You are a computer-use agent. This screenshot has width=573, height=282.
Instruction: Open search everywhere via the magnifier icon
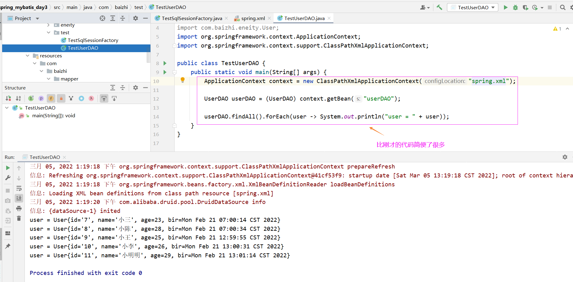563,7
